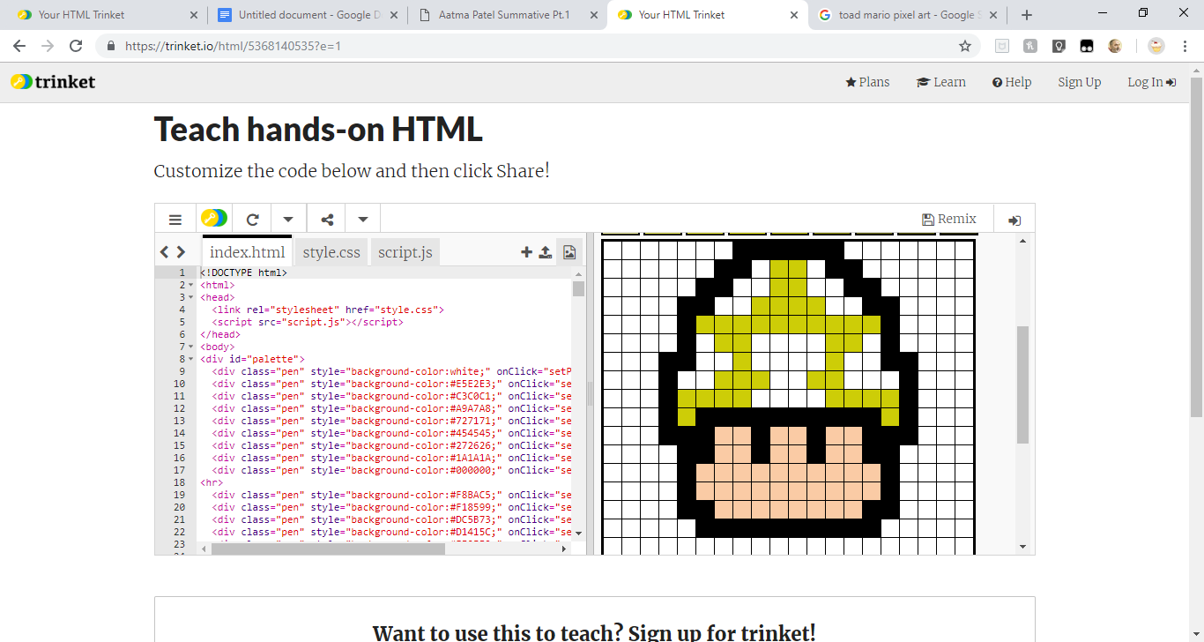Click the white shield extension icon in Chrome toolbar
This screenshot has height=642, width=1204.
(x=1002, y=46)
